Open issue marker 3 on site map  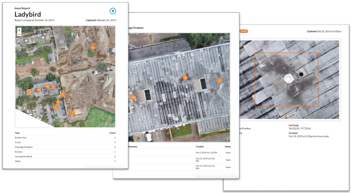pyautogui.click(x=63, y=94)
